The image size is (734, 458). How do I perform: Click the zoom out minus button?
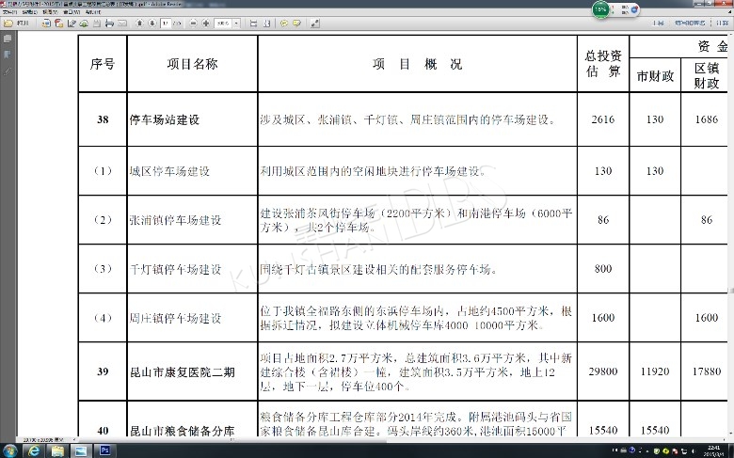193,23
